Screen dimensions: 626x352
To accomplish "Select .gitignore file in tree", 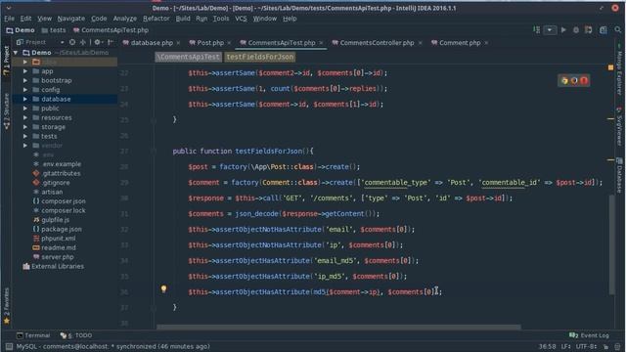I will pyautogui.click(x=51, y=183).
